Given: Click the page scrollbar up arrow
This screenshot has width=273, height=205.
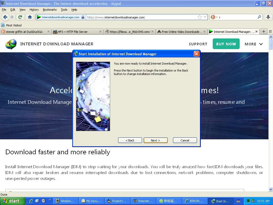Looking at the screenshot, I should (x=271, y=37).
